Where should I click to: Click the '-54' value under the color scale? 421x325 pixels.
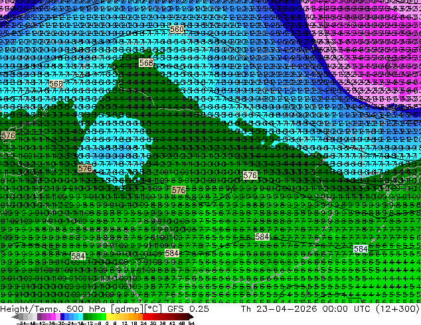21,323
